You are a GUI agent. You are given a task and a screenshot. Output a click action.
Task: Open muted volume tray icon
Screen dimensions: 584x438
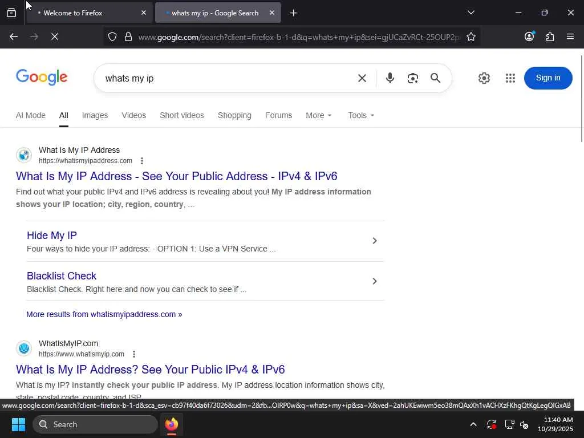[x=525, y=424]
